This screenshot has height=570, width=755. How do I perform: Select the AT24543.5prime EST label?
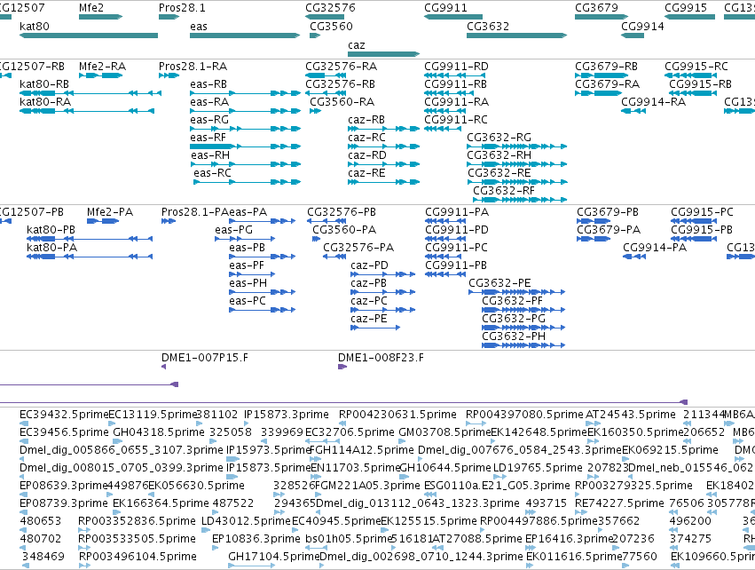coord(631,415)
